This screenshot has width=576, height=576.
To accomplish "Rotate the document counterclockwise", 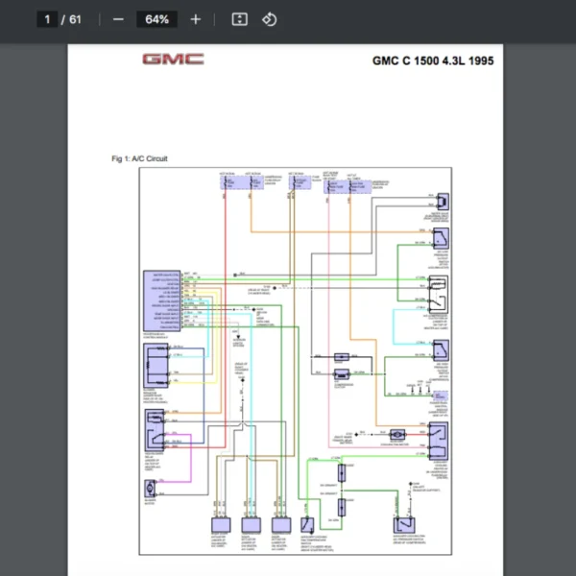I will tap(270, 19).
